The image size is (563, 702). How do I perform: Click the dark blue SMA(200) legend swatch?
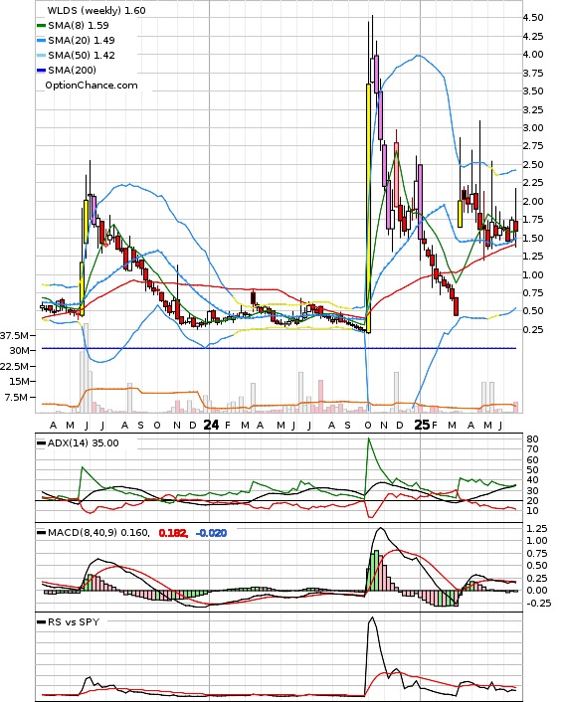pyautogui.click(x=41, y=71)
